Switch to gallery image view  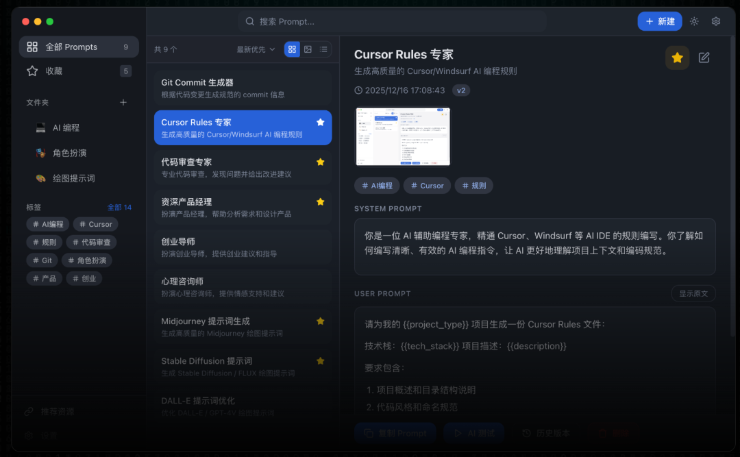point(308,49)
